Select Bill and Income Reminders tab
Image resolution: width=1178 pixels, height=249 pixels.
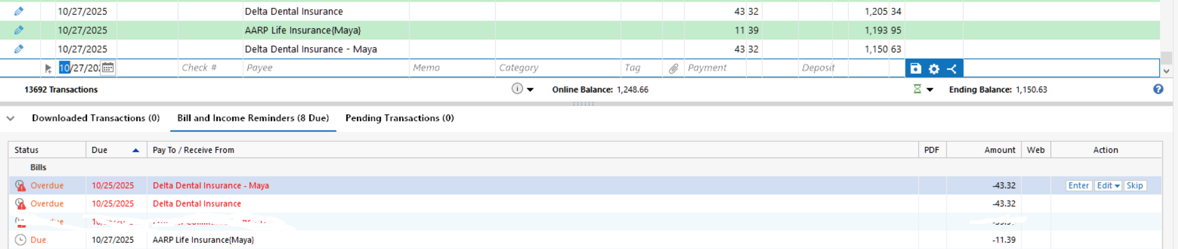click(x=253, y=118)
